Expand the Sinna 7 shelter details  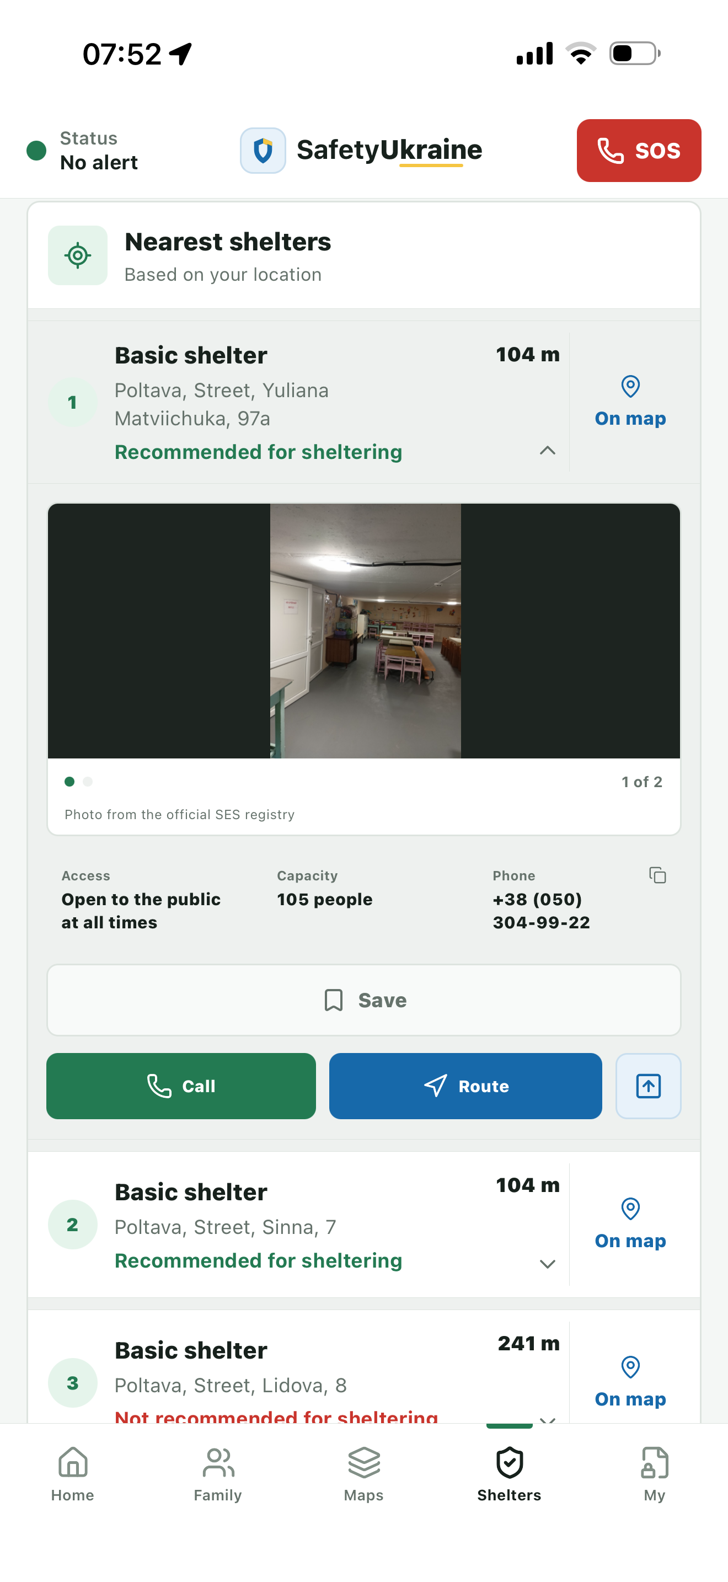548,1264
